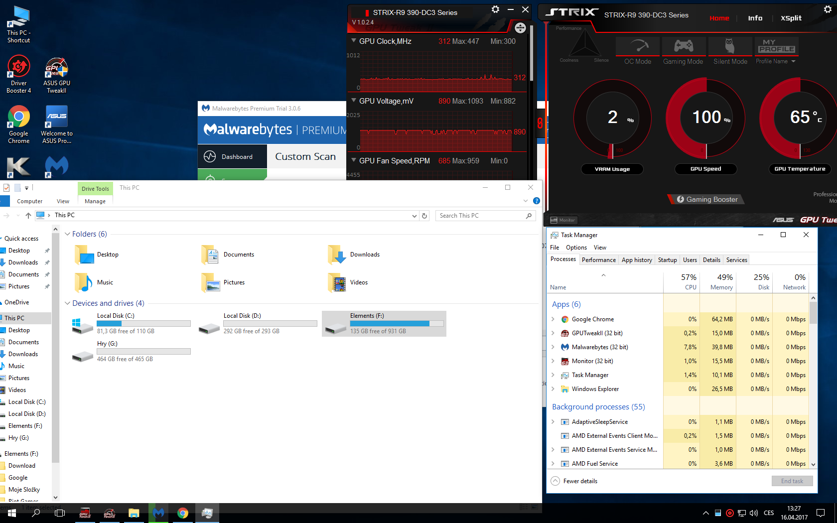Open Local Disk (C:) drive
837x523 pixels.
point(132,323)
